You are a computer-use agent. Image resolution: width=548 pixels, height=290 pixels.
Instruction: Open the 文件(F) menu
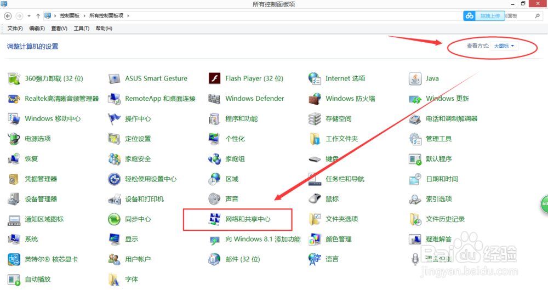click(x=15, y=29)
